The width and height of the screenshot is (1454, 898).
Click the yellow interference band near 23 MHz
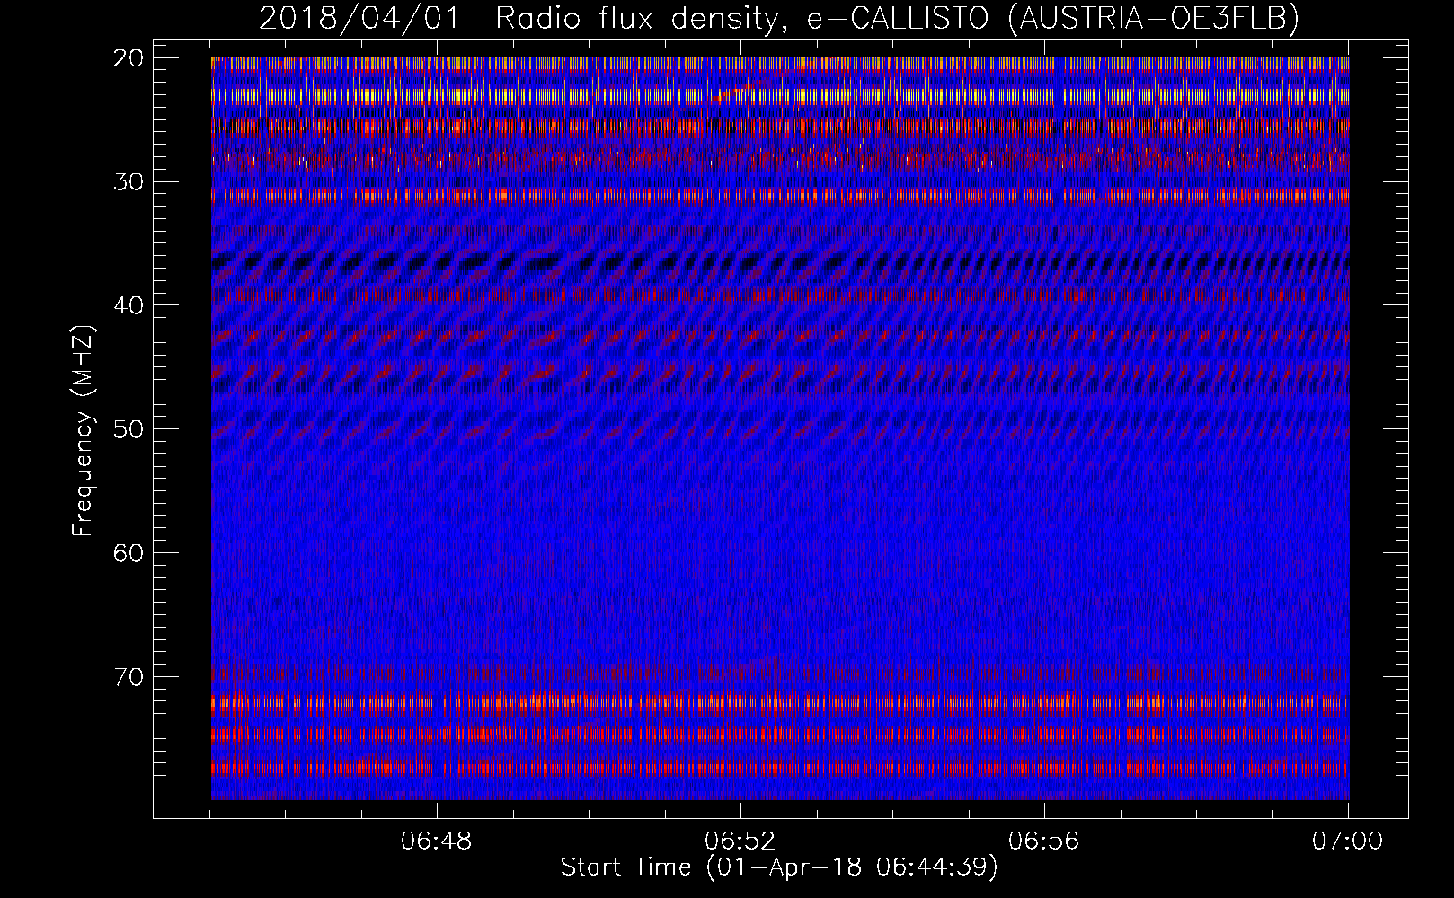[x=780, y=95]
